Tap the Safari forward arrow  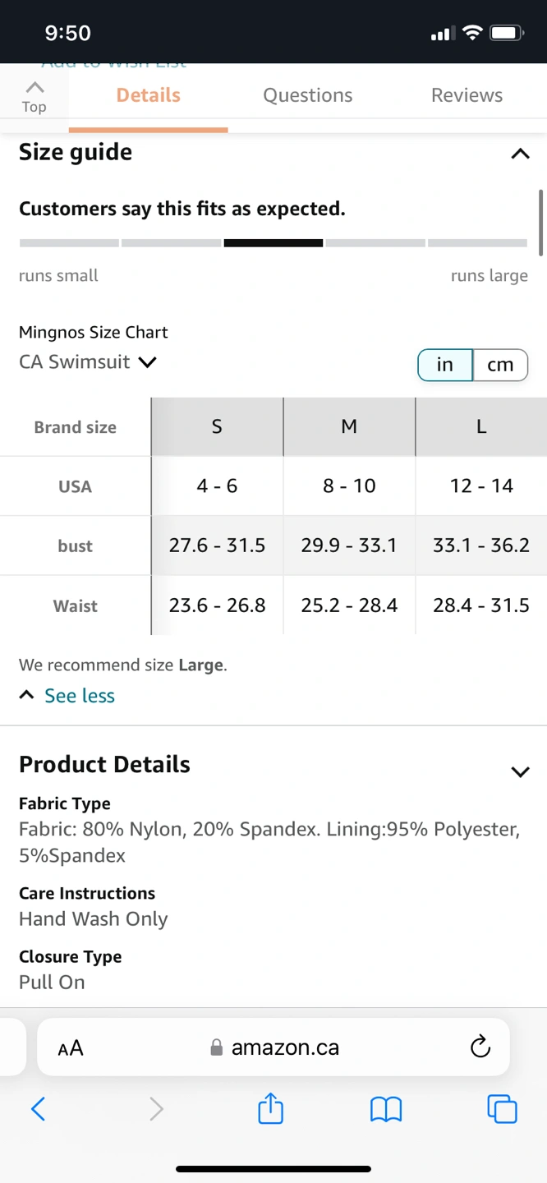click(156, 1109)
